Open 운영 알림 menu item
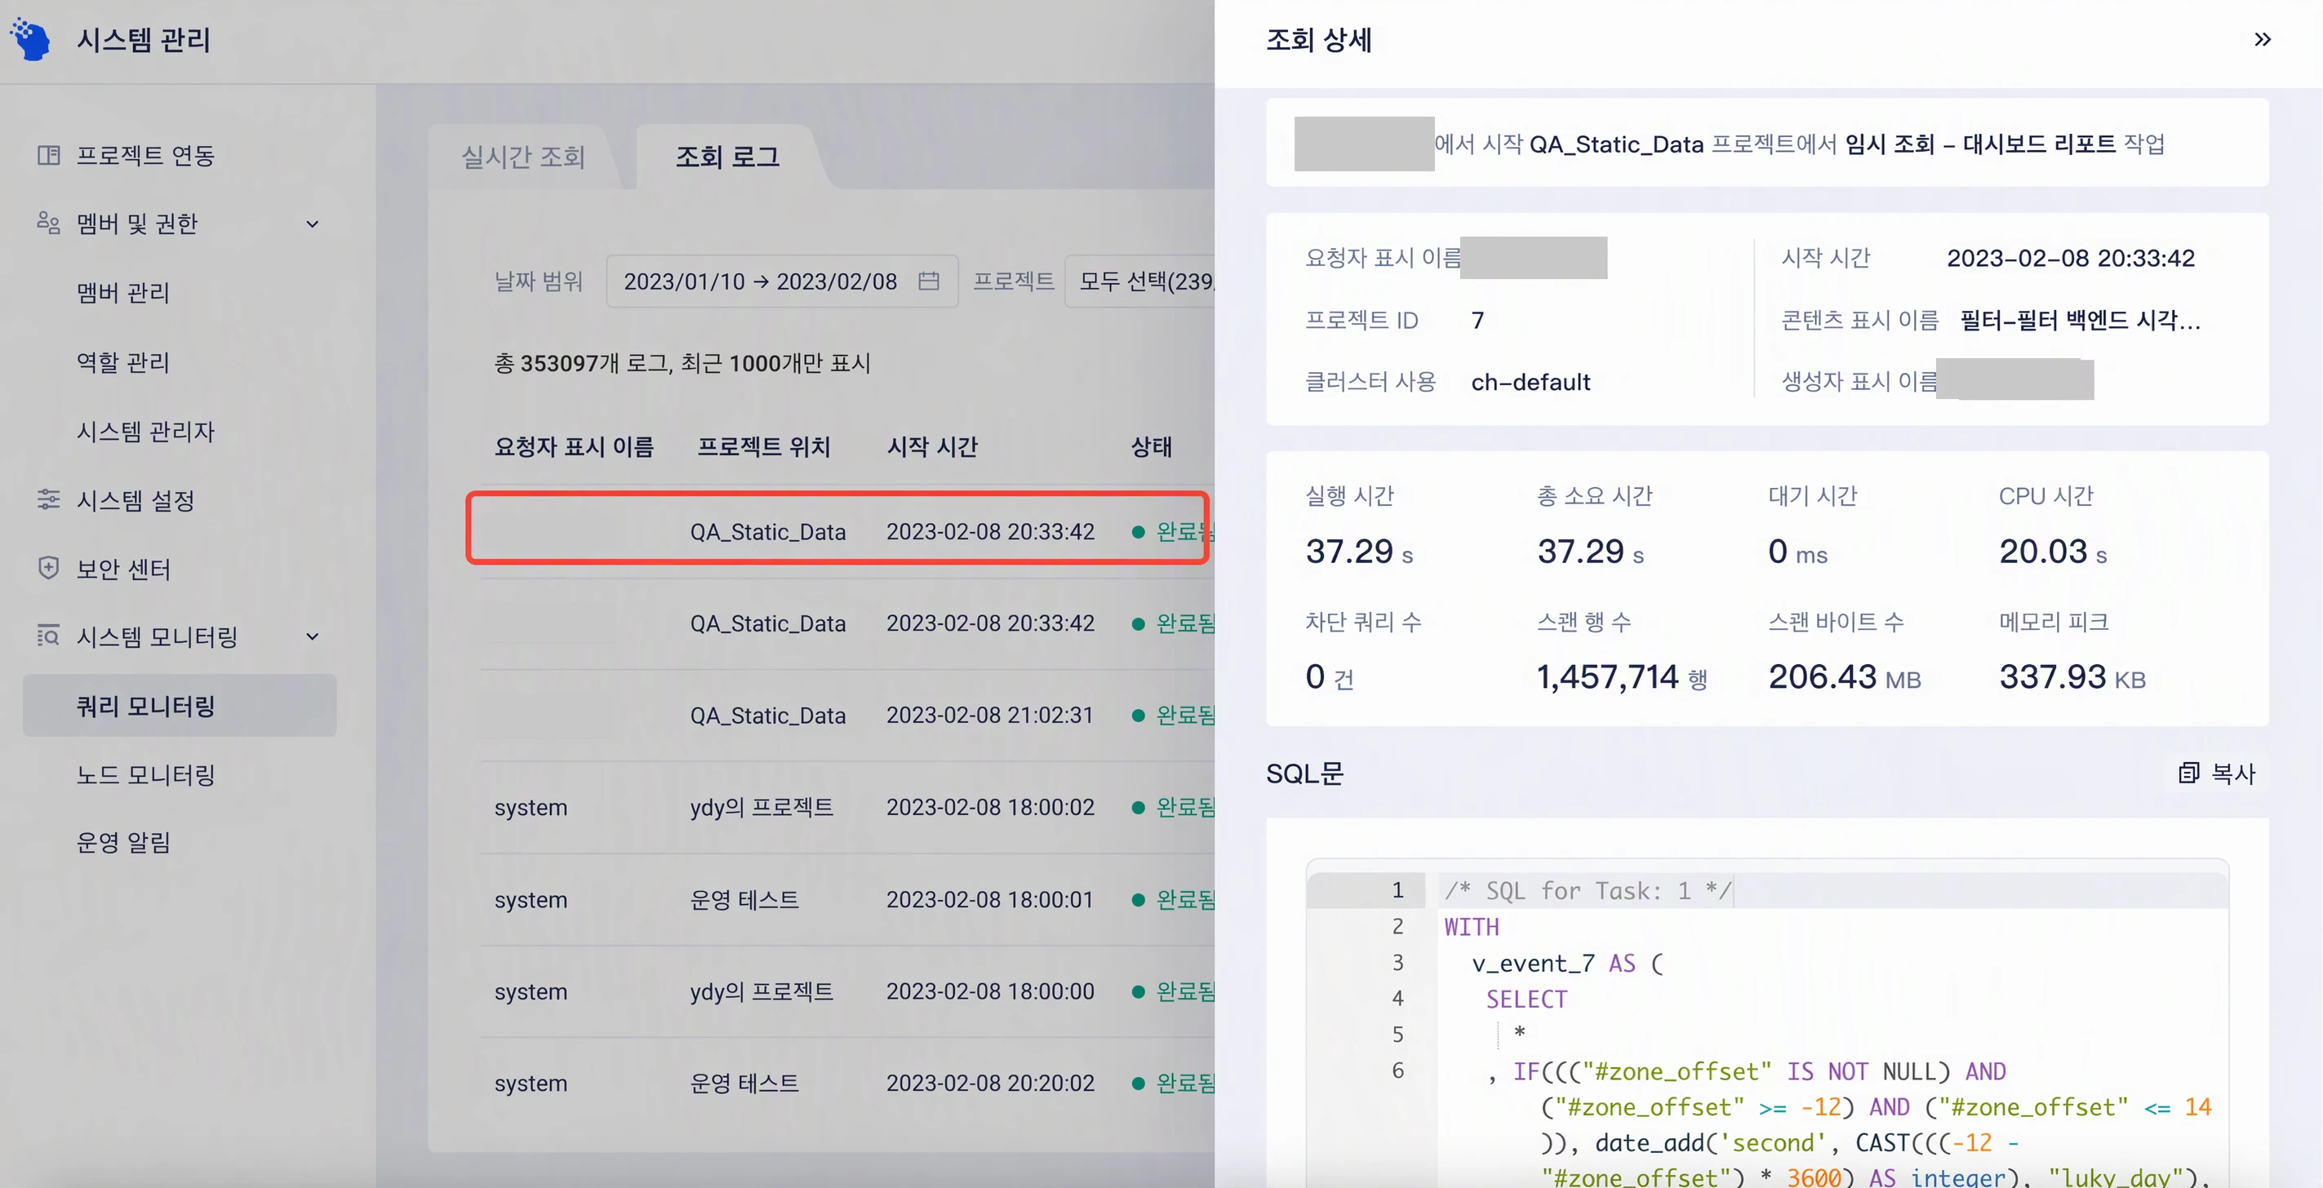The height and width of the screenshot is (1188, 2323). (122, 843)
